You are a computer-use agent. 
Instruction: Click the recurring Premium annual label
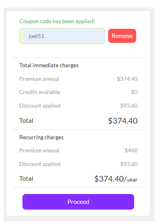tap(39, 150)
